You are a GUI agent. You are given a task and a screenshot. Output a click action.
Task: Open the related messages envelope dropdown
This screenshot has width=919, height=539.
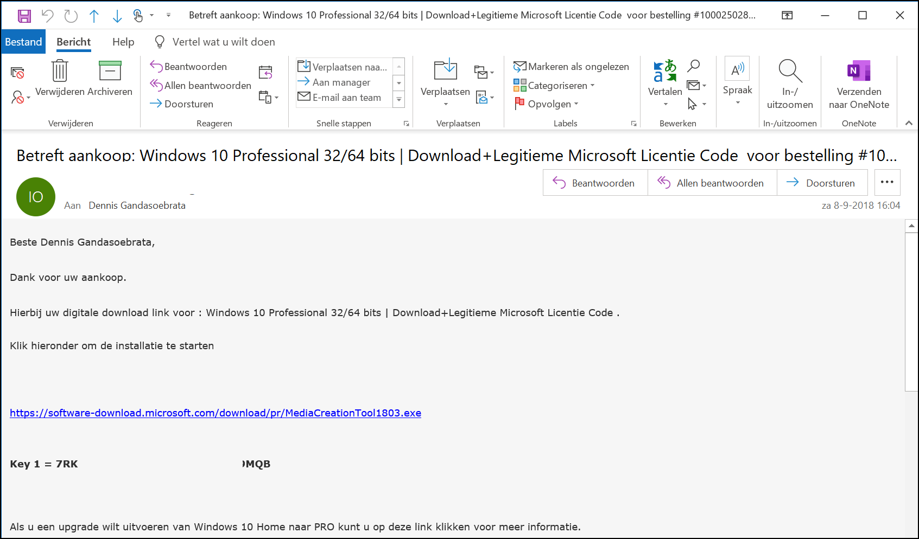tap(696, 85)
